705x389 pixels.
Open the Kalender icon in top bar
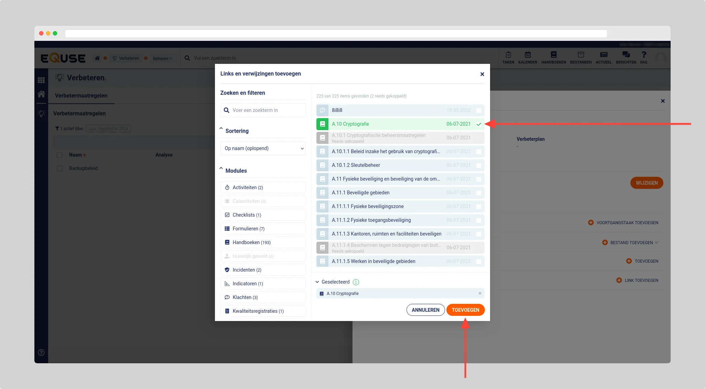(x=528, y=55)
